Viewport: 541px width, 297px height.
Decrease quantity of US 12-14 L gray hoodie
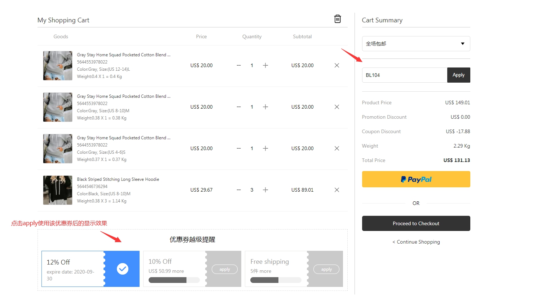click(x=238, y=65)
